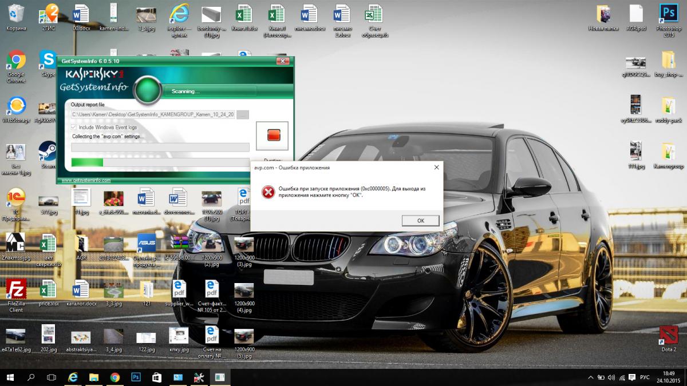The image size is (687, 386).
Task: Open Windows Store from the taskbar
Action: (x=157, y=377)
